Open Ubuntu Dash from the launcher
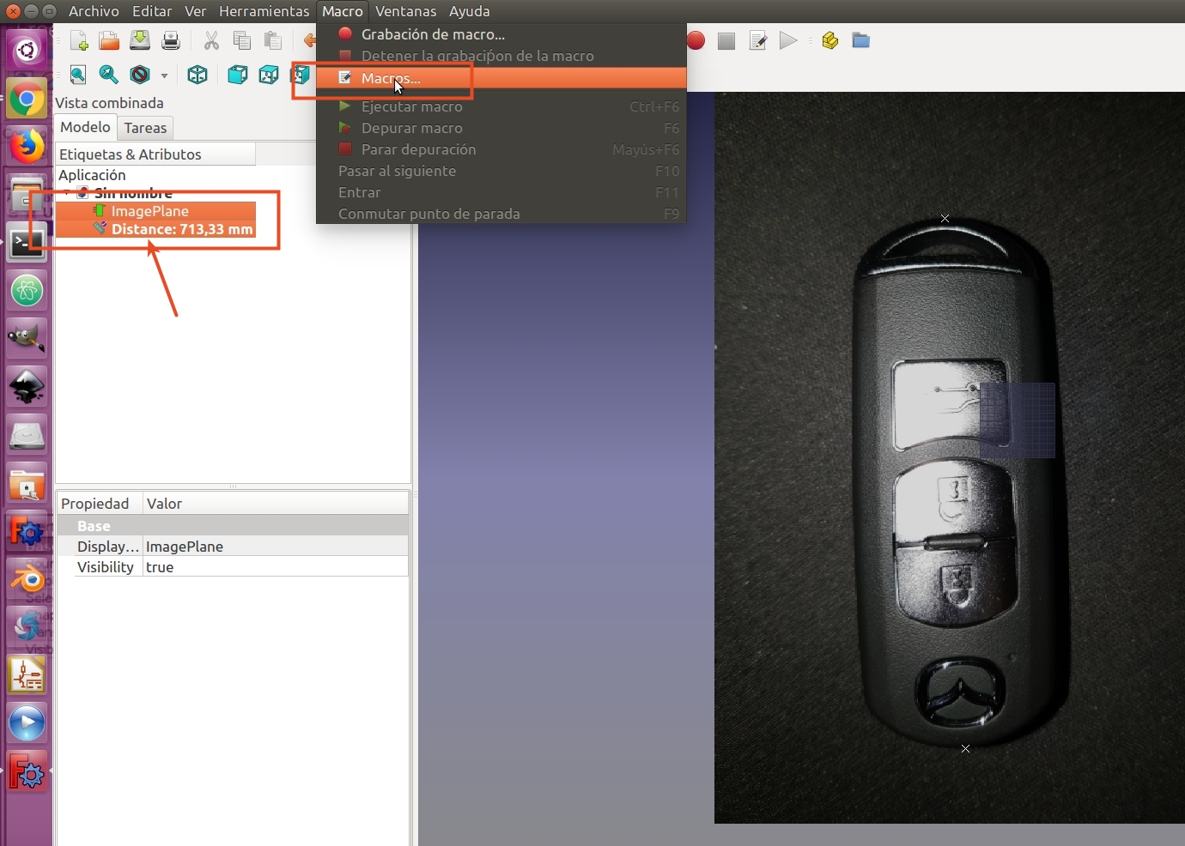Image resolution: width=1185 pixels, height=846 pixels. pos(27,51)
